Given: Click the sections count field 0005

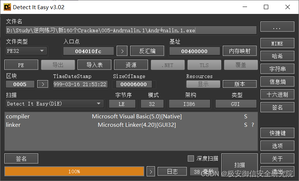Looking at the screenshot, I should tap(20, 84).
